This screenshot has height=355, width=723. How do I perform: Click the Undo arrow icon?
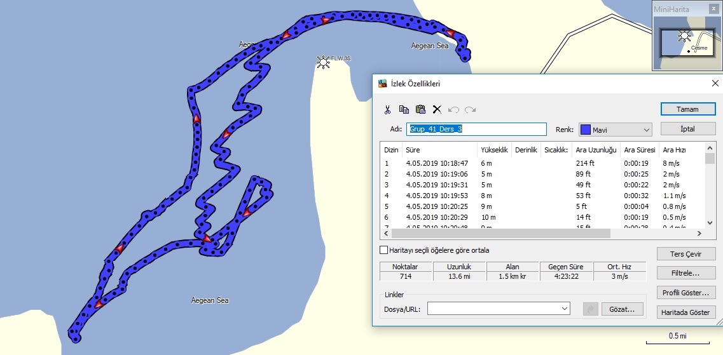[x=454, y=110]
